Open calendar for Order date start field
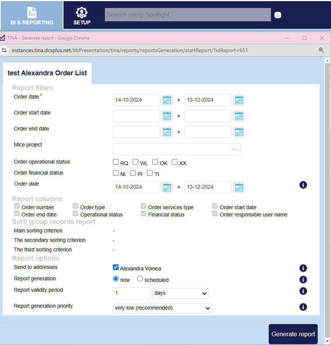The image size is (331, 345). pos(167,100)
